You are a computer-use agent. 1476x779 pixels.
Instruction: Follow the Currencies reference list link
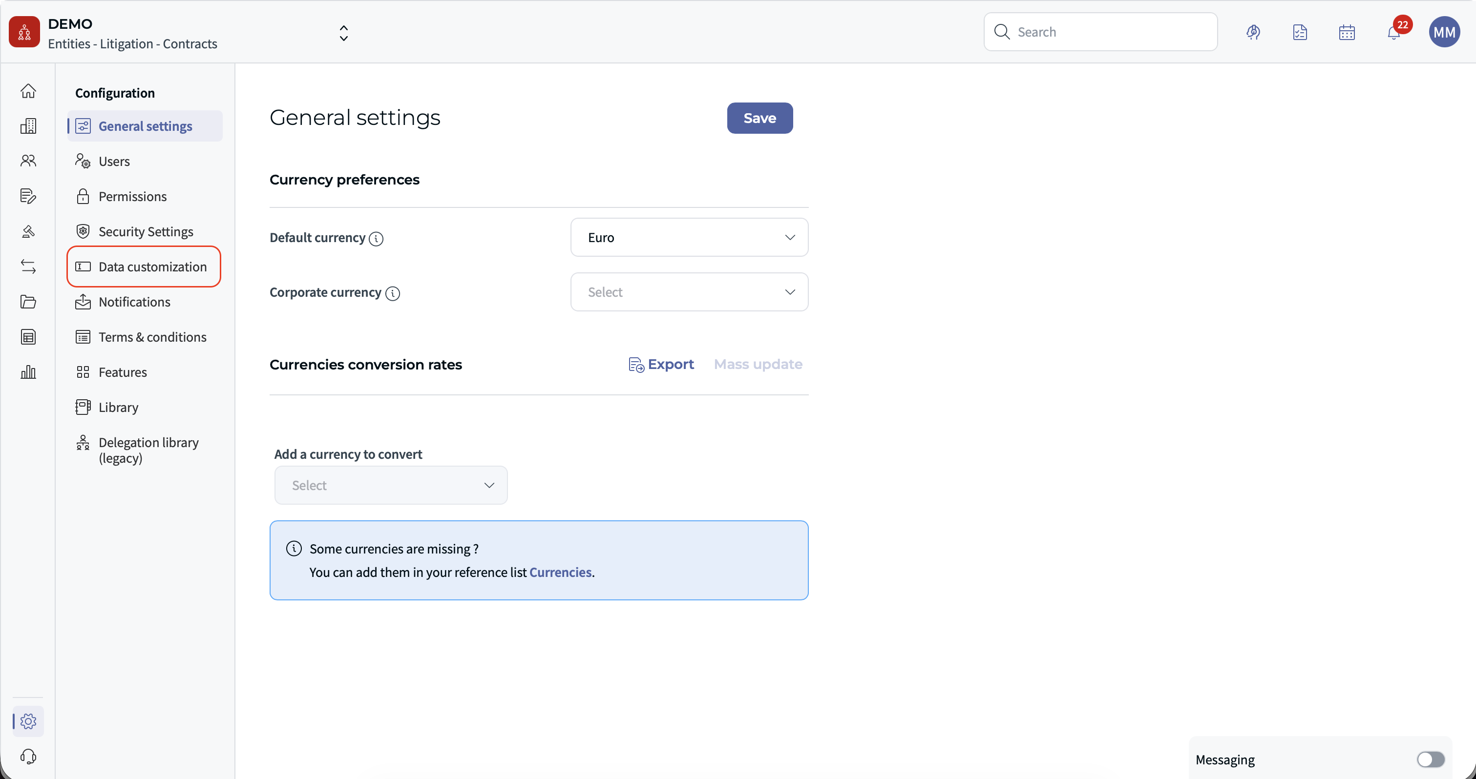pos(560,572)
